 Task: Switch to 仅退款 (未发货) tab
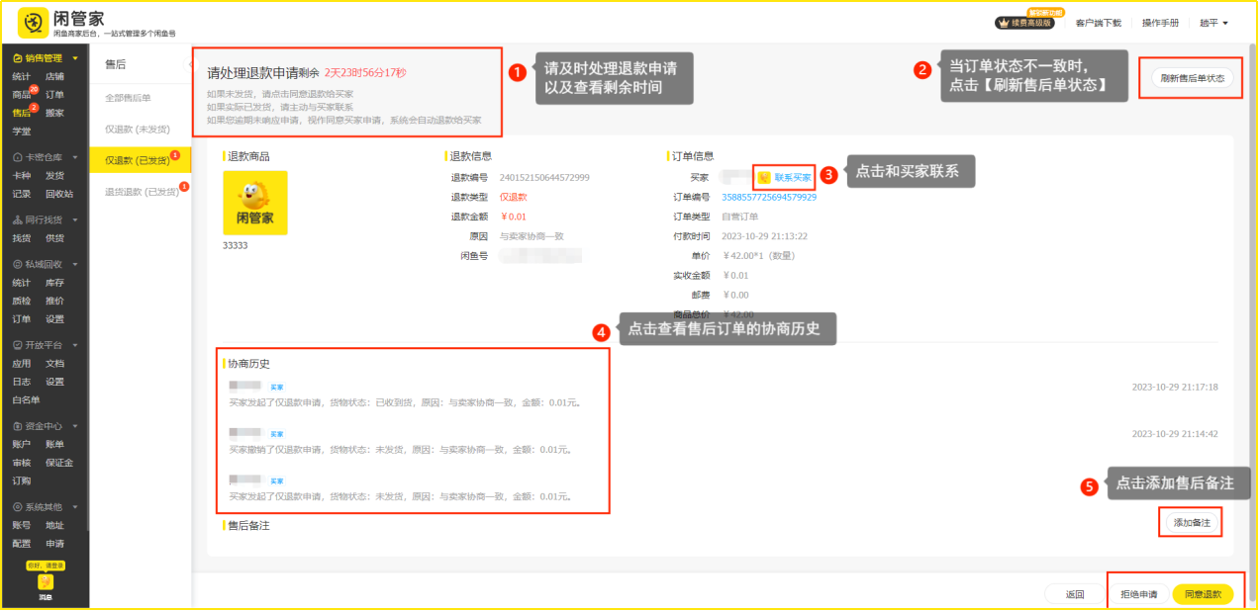(136, 129)
